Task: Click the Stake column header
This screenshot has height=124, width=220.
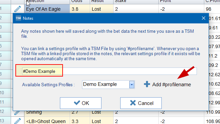Action: coord(136,1)
